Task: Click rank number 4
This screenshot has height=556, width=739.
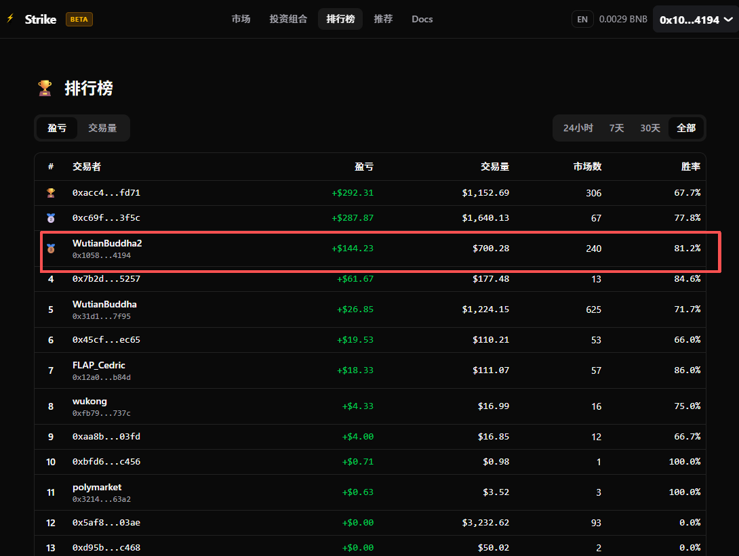Action: (x=51, y=279)
